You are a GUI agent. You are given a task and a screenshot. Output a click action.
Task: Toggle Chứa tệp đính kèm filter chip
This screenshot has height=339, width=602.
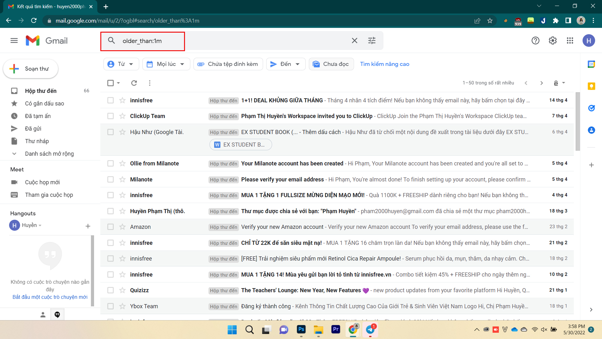pyautogui.click(x=228, y=64)
